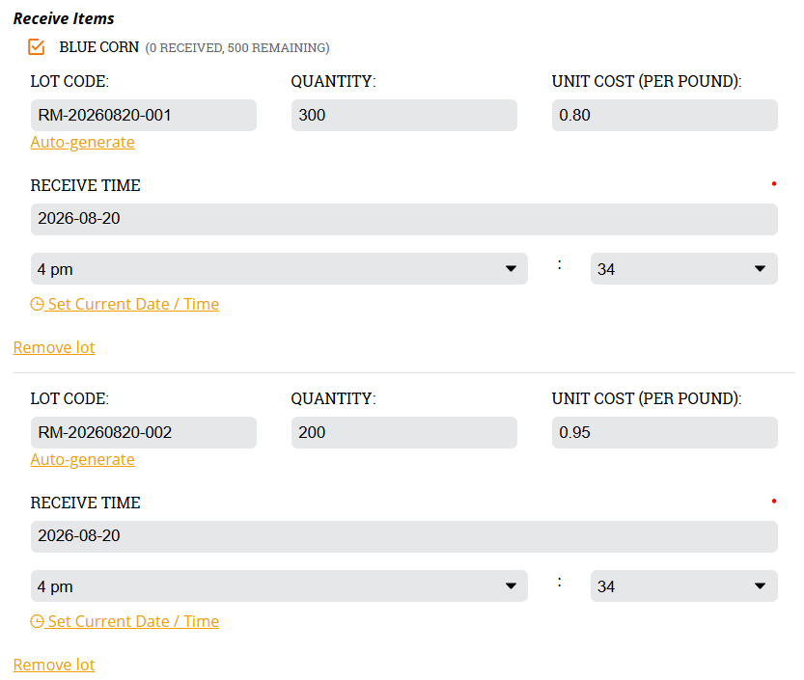Click Auto-generate under lot code RM-20260820-001
Image resolution: width=804 pixels, height=680 pixels.
(x=83, y=142)
